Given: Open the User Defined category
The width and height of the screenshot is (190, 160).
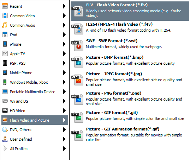Looking at the screenshot, I should coord(35,139).
